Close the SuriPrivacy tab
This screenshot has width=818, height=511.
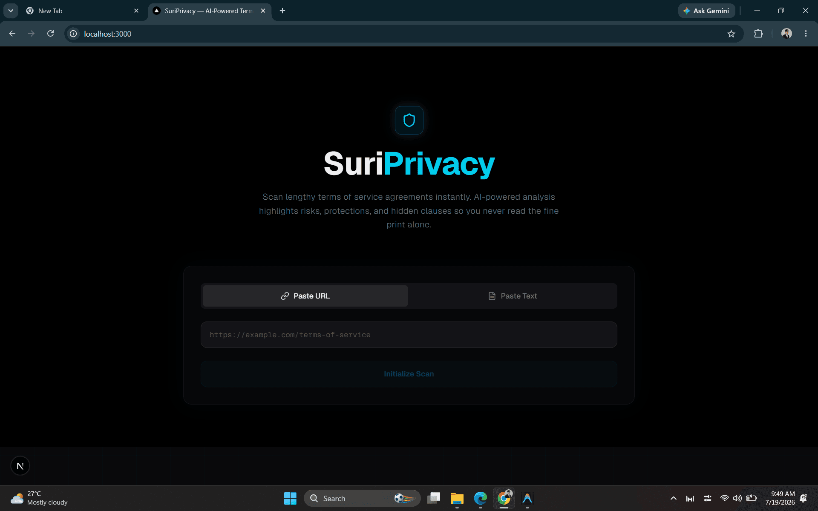[x=263, y=11]
